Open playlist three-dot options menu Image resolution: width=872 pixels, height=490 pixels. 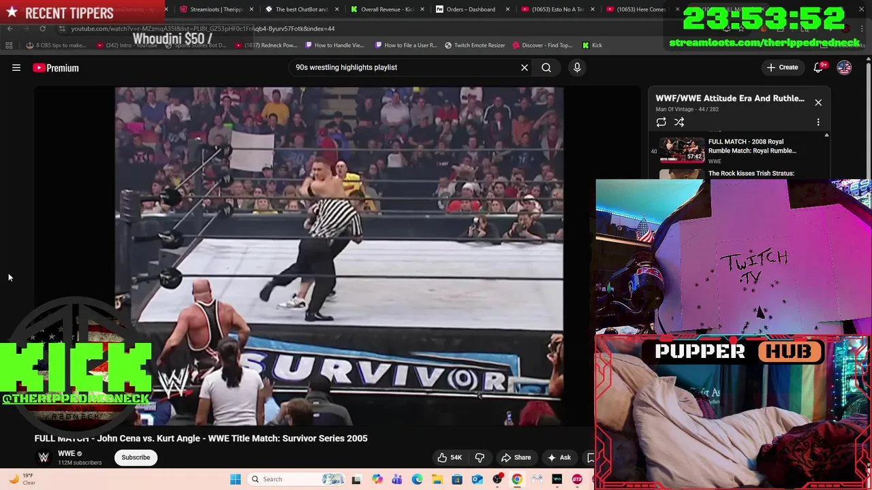[x=818, y=122]
